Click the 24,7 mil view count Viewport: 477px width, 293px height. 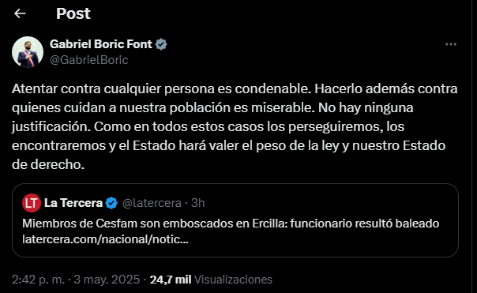(171, 280)
